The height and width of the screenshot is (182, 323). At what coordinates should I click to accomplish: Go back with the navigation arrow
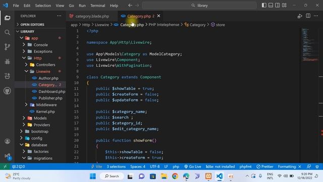[130, 6]
